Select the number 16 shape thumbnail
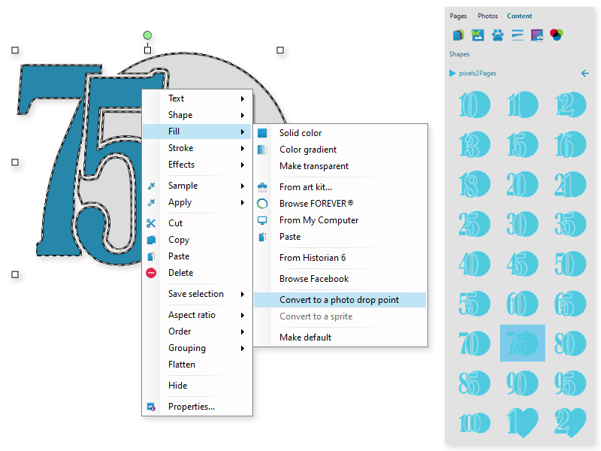Screen dimensions: 601x451 570,144
